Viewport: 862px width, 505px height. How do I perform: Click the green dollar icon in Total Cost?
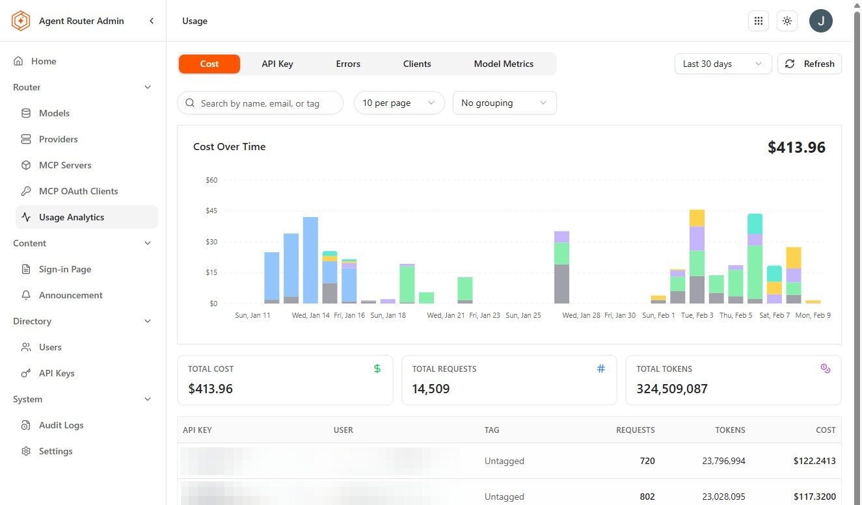(377, 369)
